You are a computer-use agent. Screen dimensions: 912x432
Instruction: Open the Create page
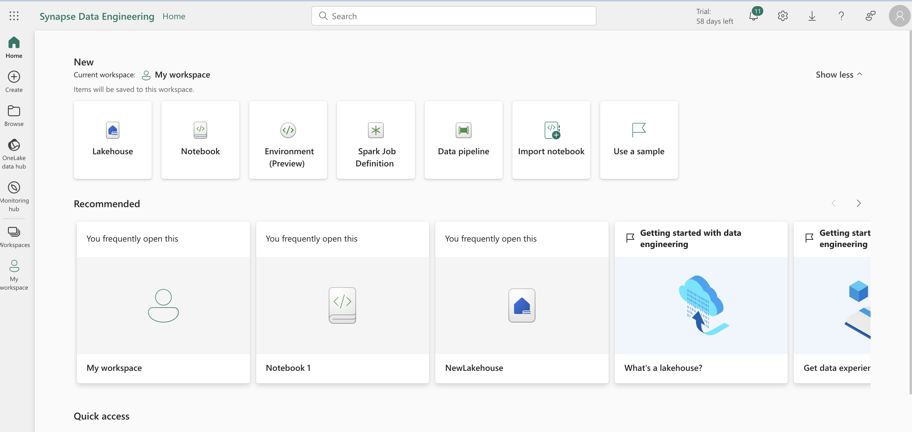pyautogui.click(x=14, y=82)
